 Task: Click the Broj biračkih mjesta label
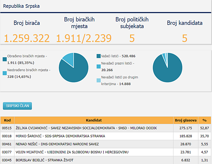pyautogui.click(x=79, y=23)
